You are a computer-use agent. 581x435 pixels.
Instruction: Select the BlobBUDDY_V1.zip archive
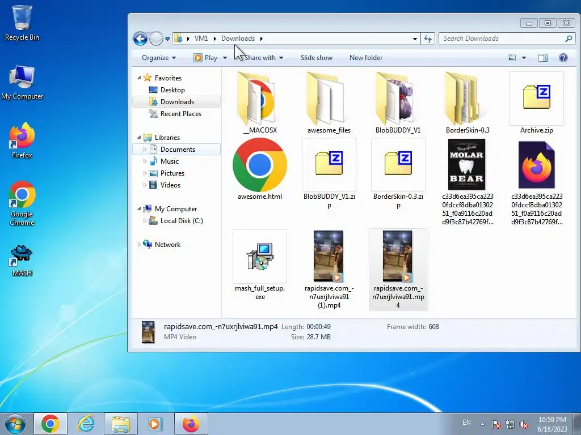(x=329, y=174)
